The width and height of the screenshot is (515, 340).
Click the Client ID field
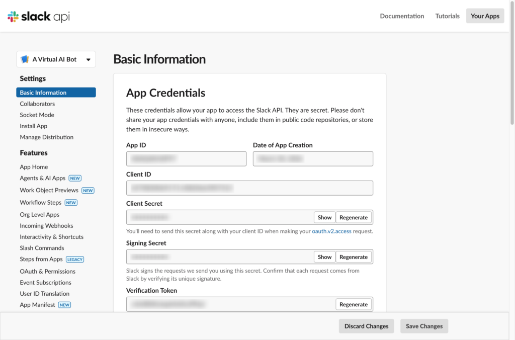(249, 188)
